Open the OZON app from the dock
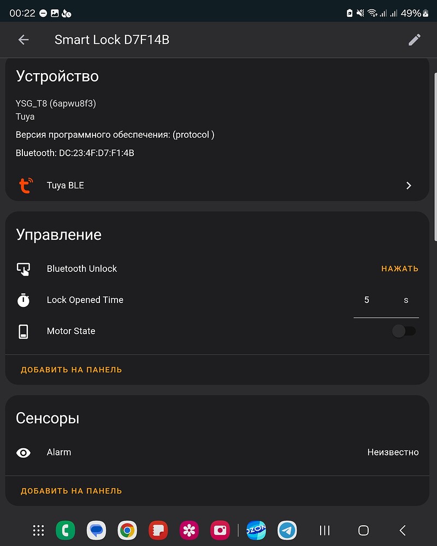 256,530
